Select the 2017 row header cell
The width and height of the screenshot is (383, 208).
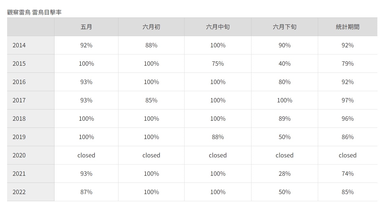[x=31, y=100]
